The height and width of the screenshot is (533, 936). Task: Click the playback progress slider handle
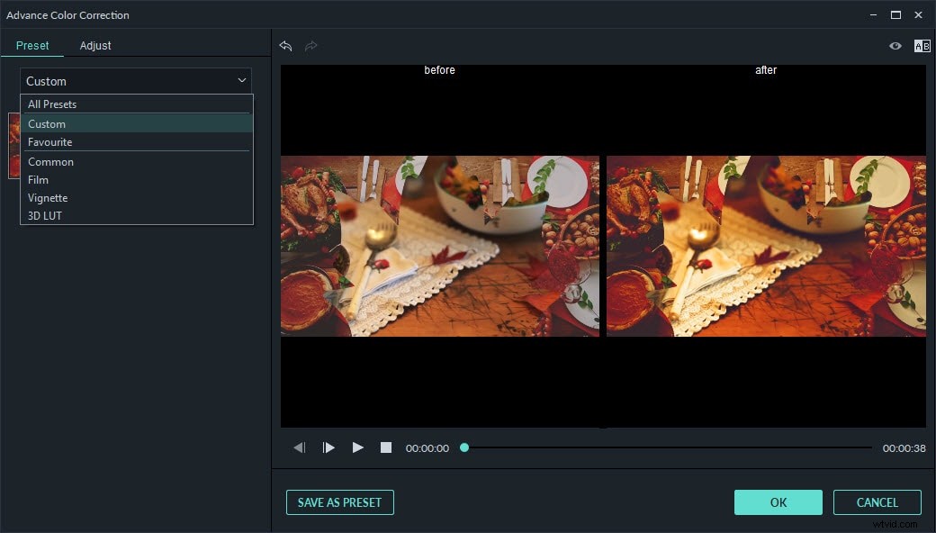point(463,447)
